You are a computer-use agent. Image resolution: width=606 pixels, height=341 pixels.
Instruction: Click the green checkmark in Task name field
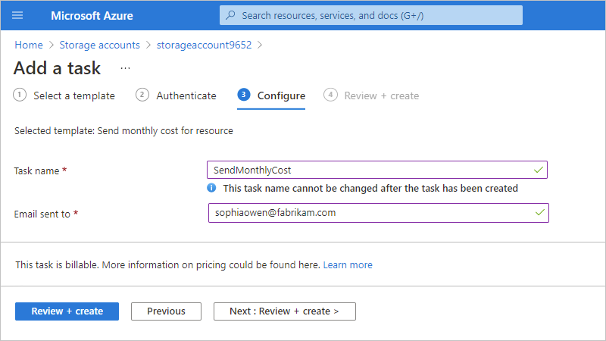pyautogui.click(x=539, y=170)
